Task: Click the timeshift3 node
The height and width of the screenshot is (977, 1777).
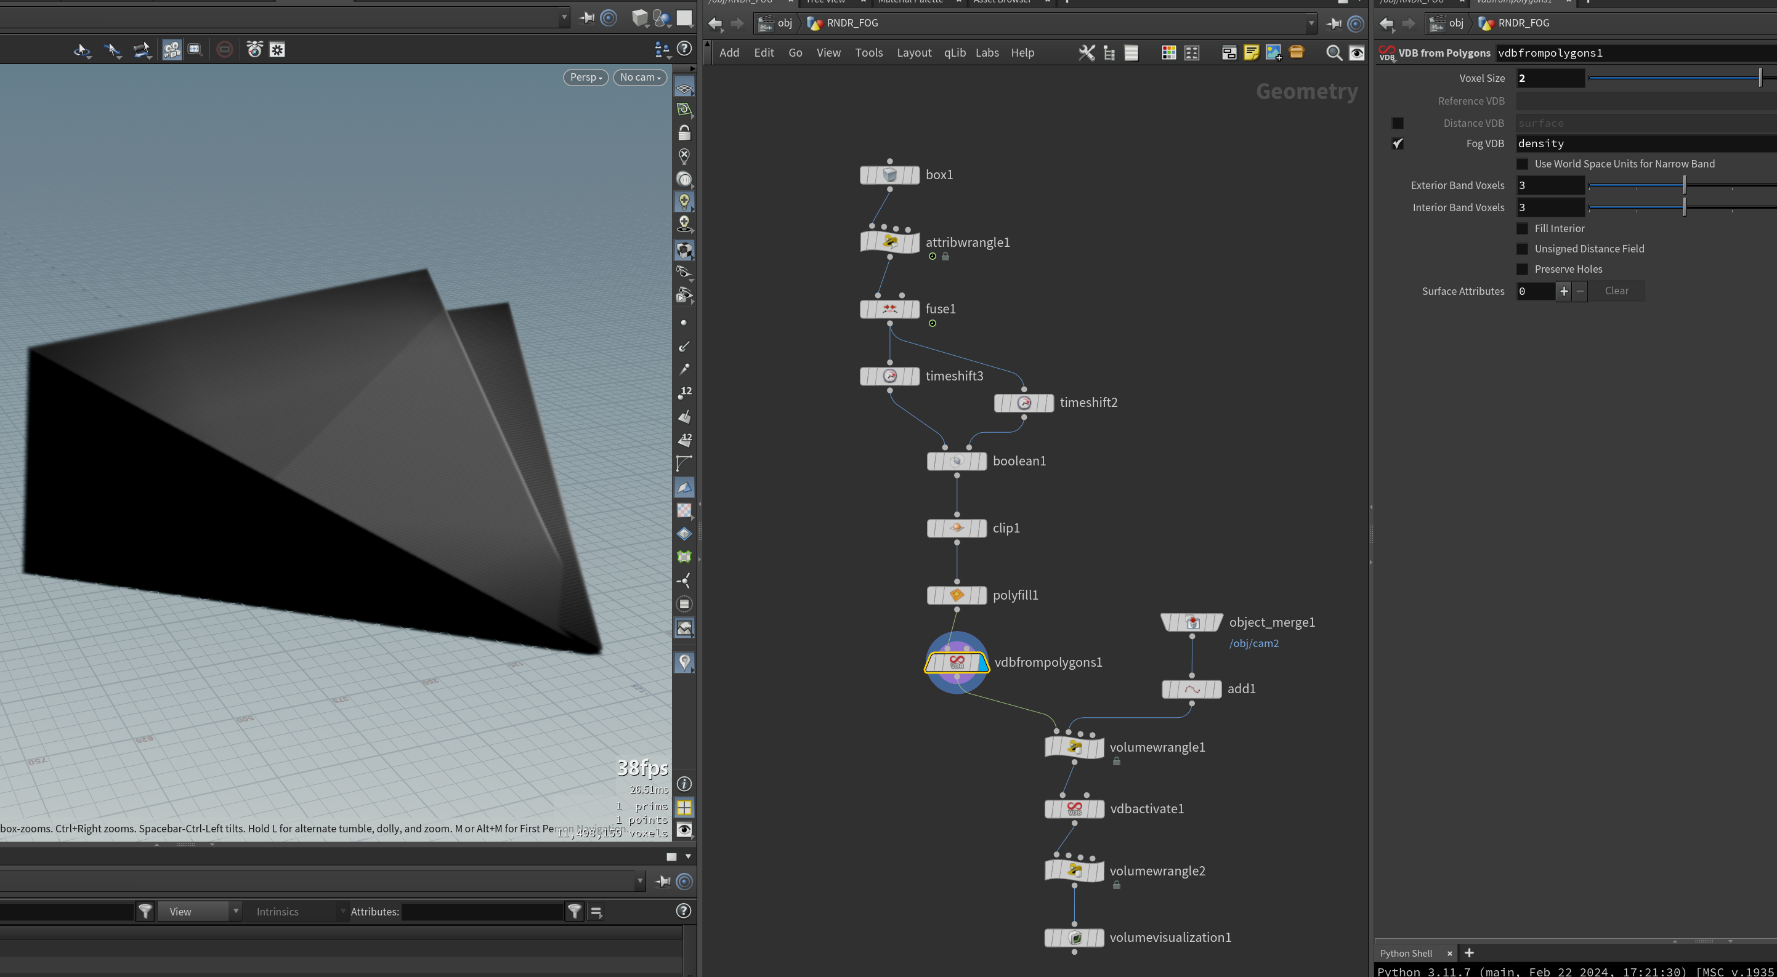Action: (x=889, y=376)
